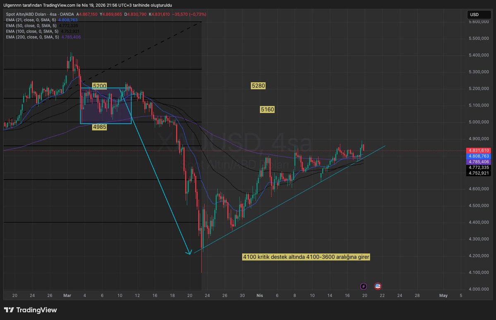Viewport: 496px width, 320px height.
Task: Click the 5280 yellow price label
Action: [x=258, y=85]
